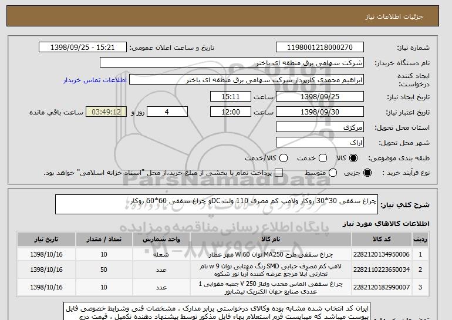
Task: Click the واحد شمارش column header
Action: pyautogui.click(x=161, y=240)
